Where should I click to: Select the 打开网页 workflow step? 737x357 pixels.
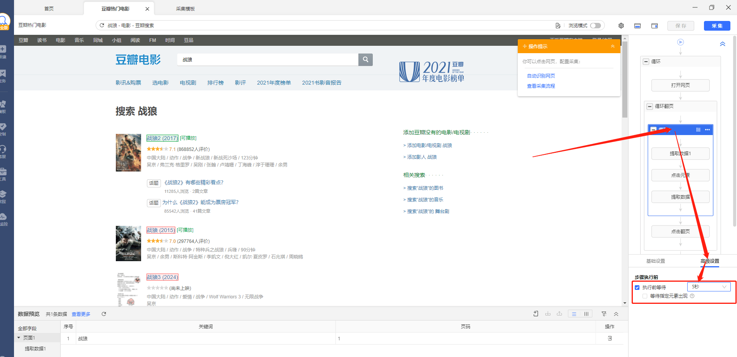point(680,85)
